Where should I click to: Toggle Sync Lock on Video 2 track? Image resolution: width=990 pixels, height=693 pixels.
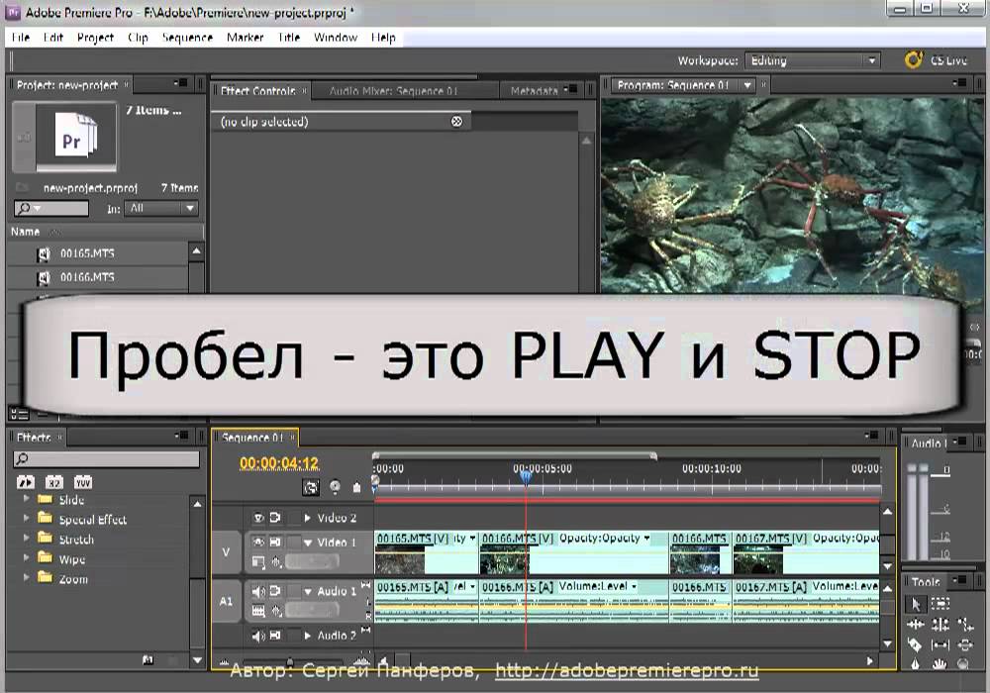tap(275, 518)
